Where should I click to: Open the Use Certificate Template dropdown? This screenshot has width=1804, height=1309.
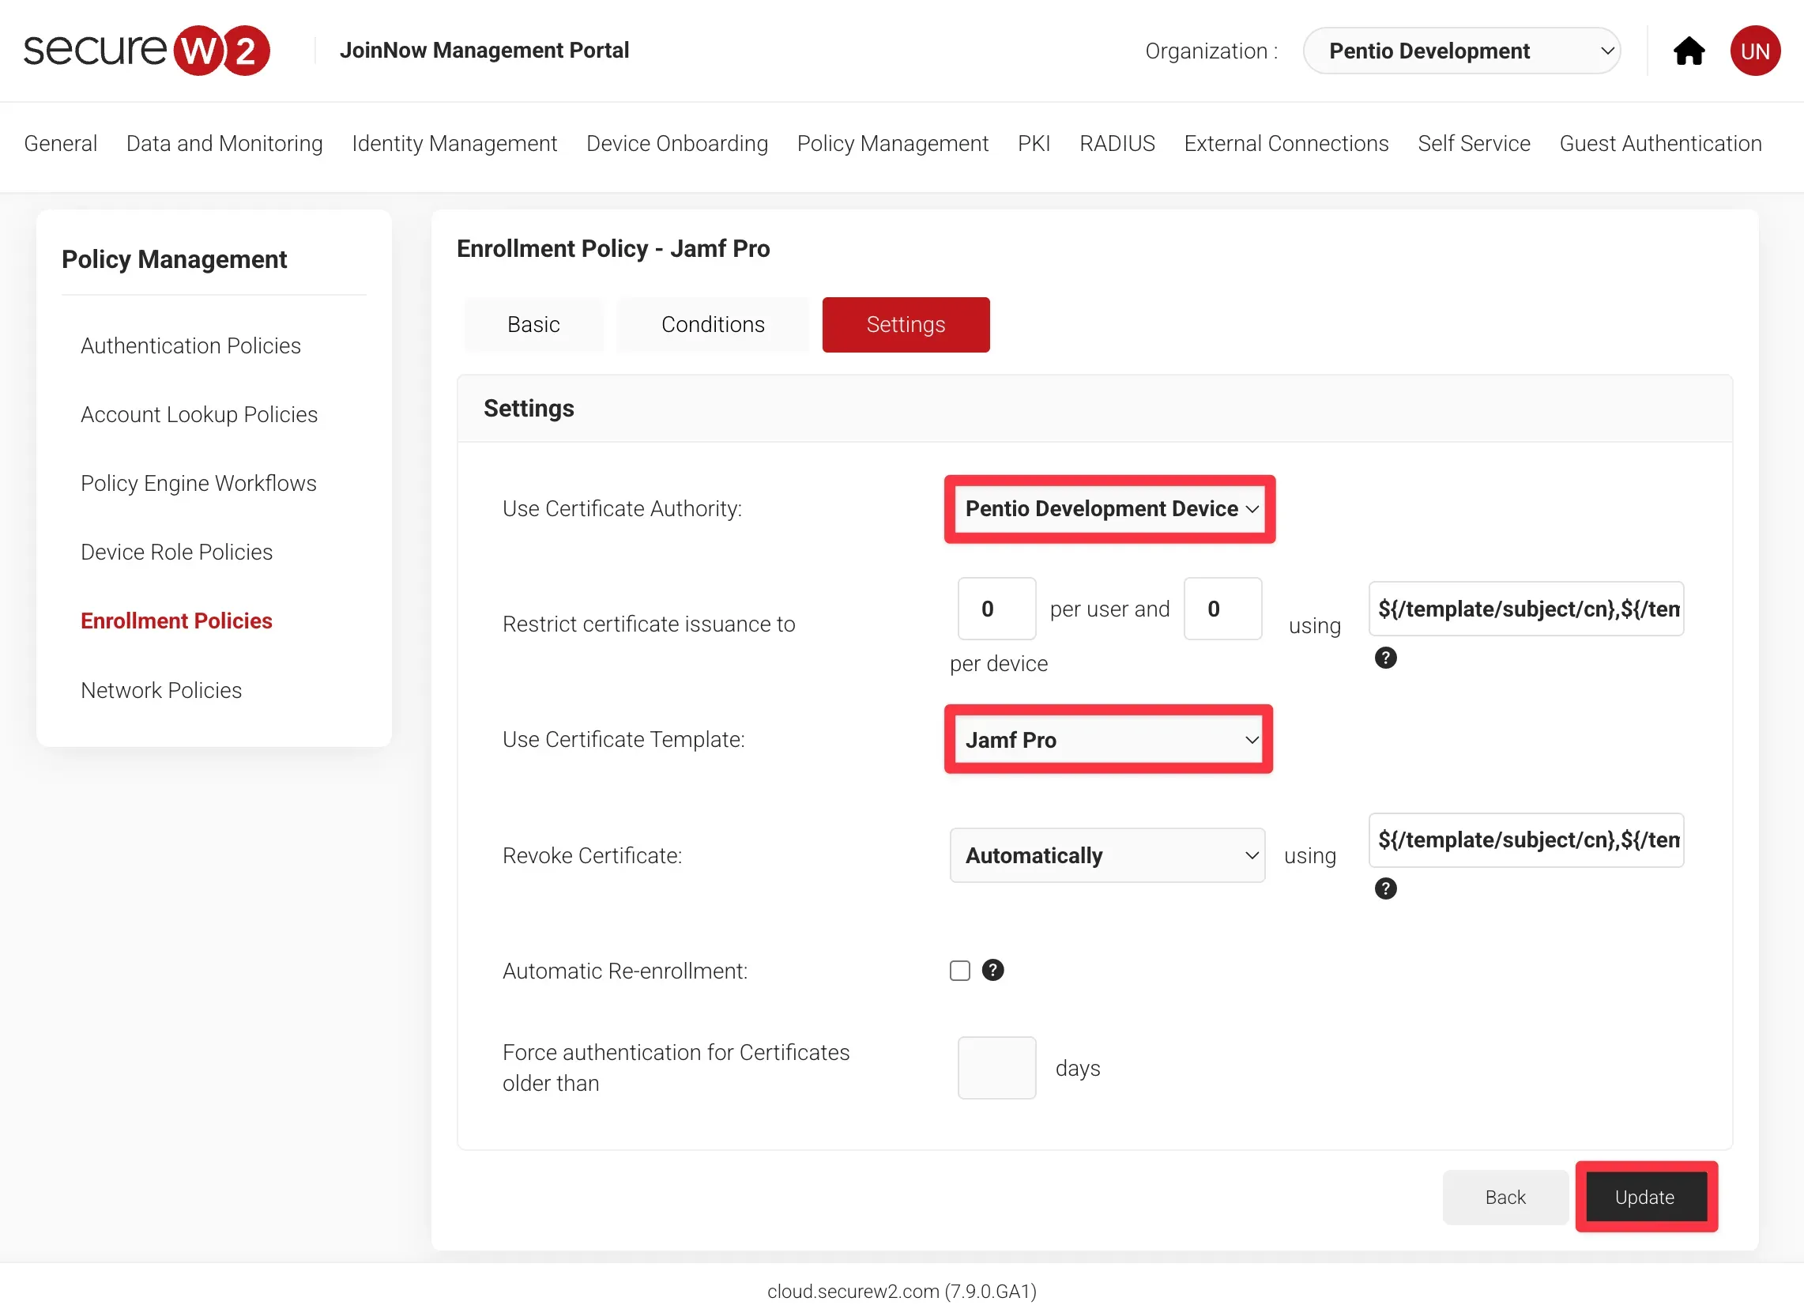pyautogui.click(x=1109, y=740)
